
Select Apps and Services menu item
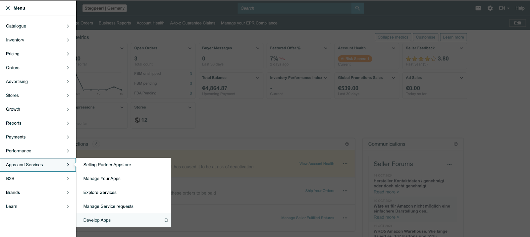click(38, 165)
